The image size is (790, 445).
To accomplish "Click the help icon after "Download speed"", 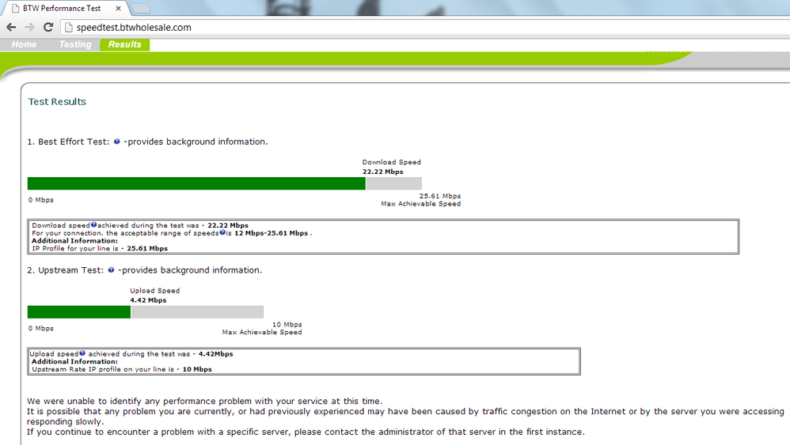I will click(93, 224).
